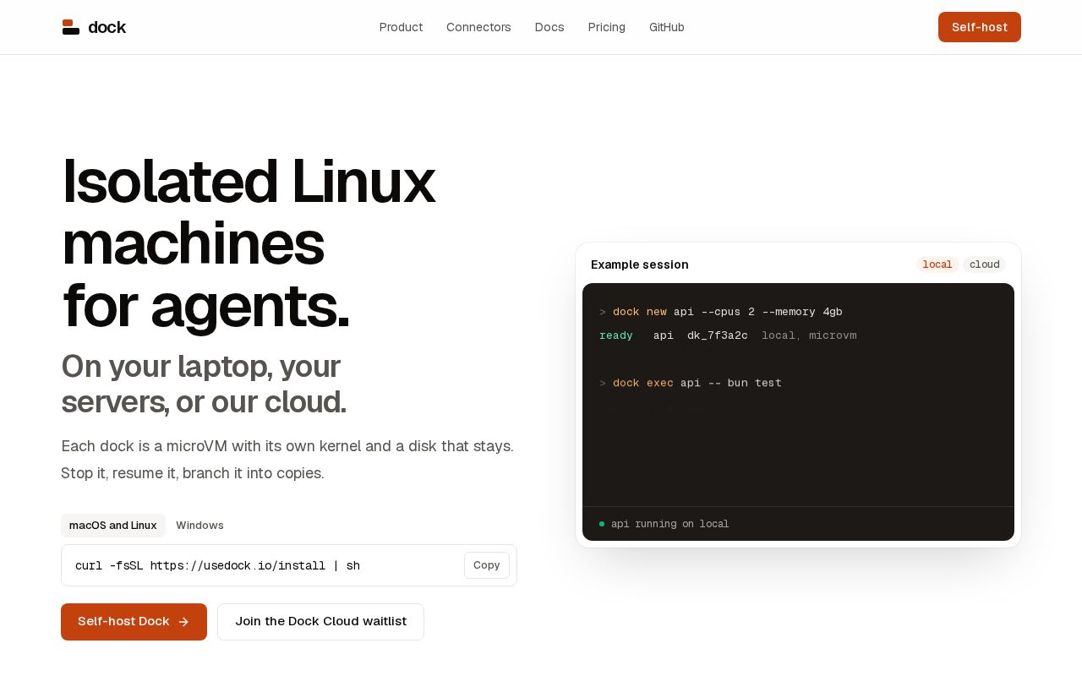Open the Product nav link
The height and width of the screenshot is (676, 1082).
coord(401,27)
